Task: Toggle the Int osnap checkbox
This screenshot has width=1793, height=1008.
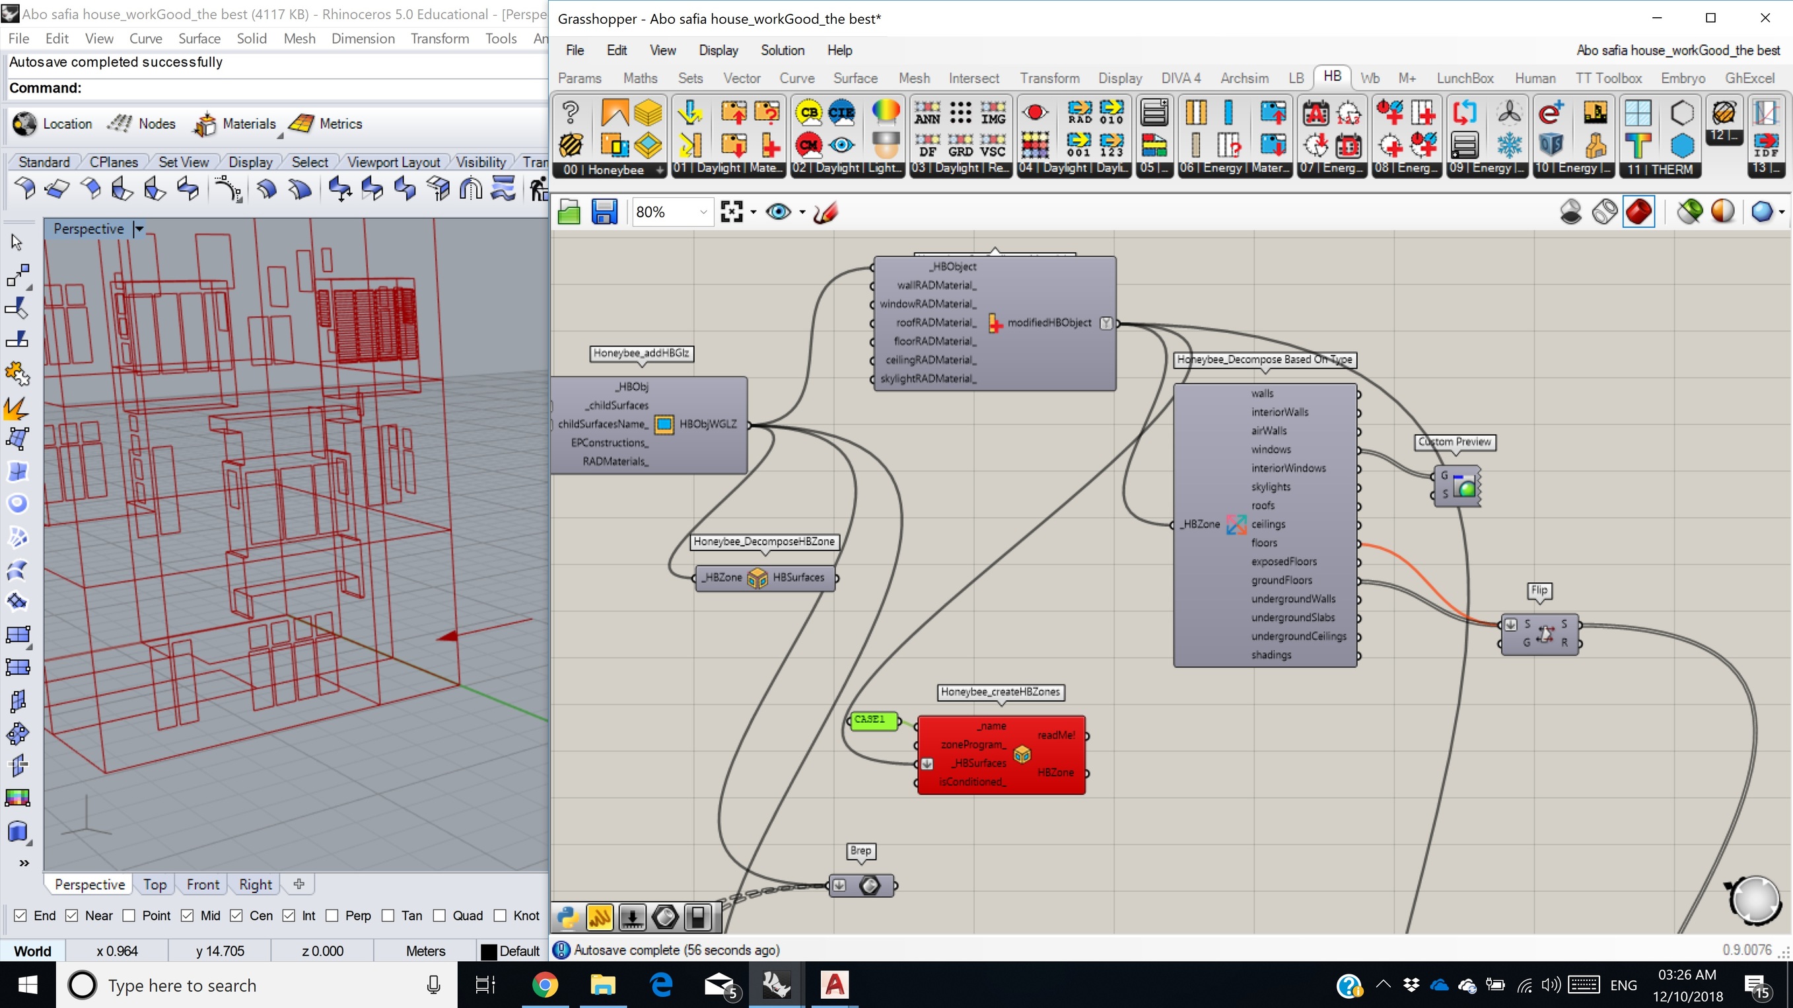Action: (x=289, y=916)
